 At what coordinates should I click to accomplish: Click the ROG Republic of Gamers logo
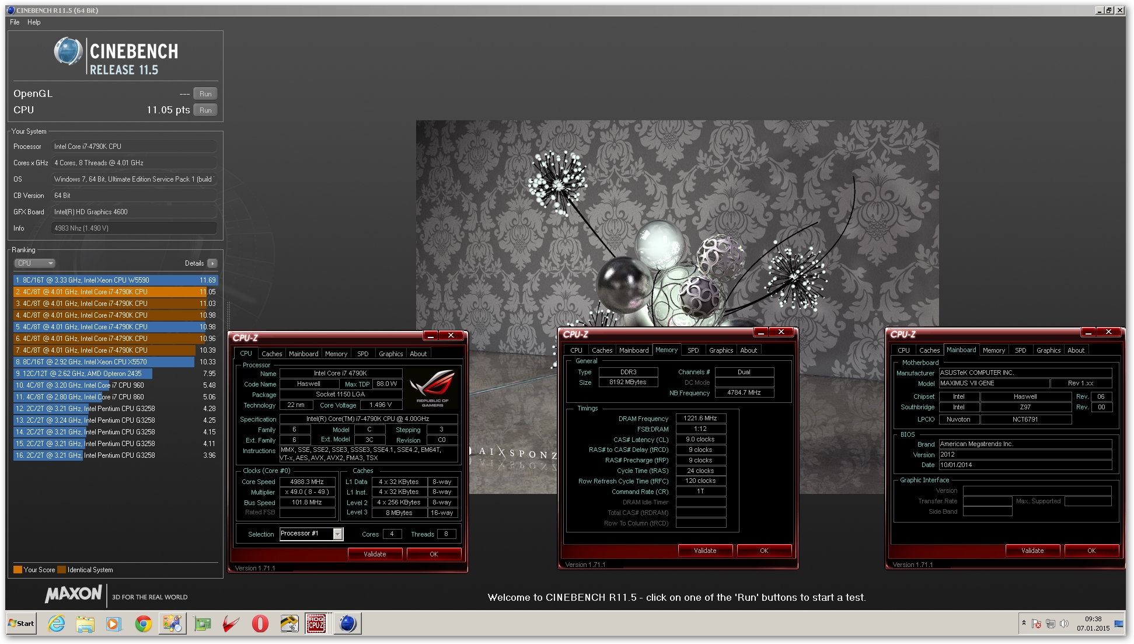(x=432, y=388)
